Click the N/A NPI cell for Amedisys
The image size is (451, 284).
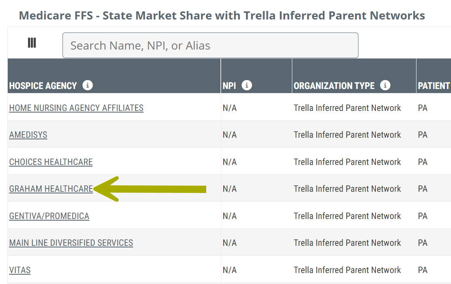230,135
